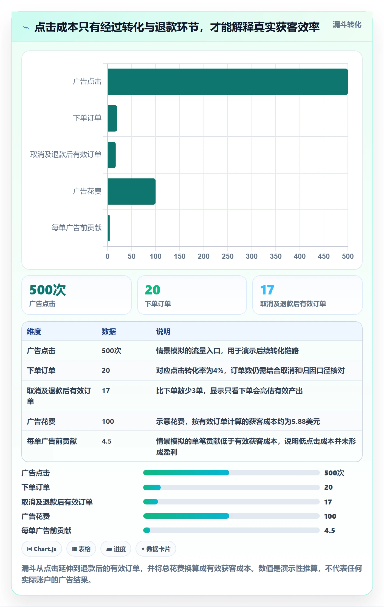Click the table cell showing 4.5
This screenshot has width=384, height=607.
107,441
